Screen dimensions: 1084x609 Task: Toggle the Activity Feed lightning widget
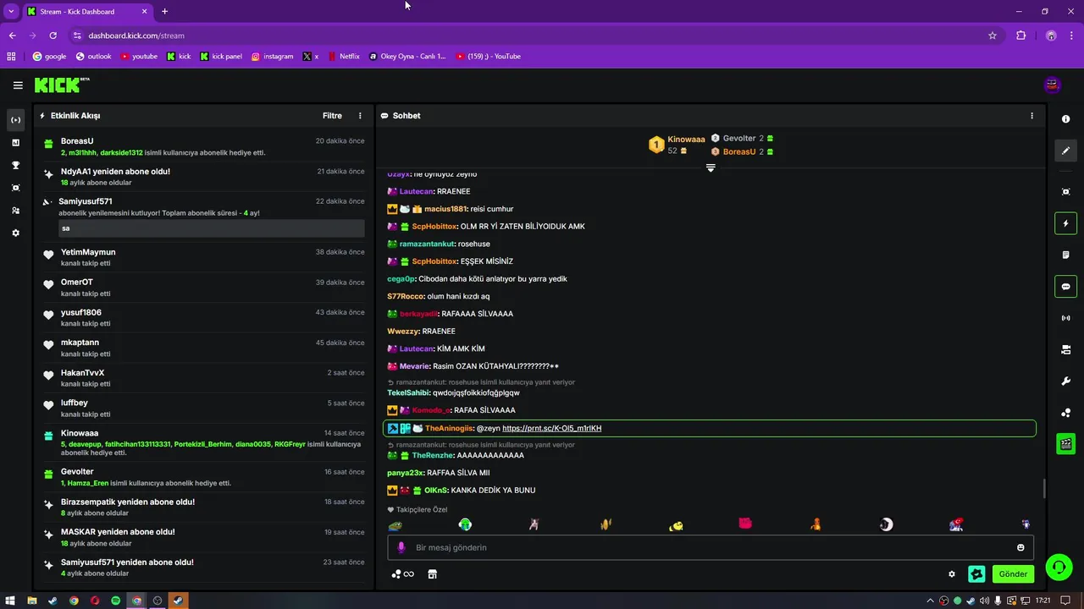coord(1065,223)
